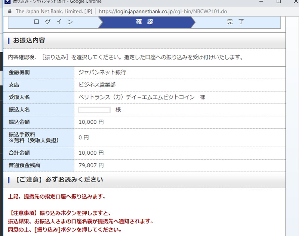Click the 支店 row label
299x236 pixels.
pyautogui.click(x=14, y=85)
